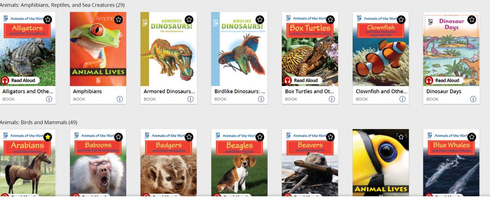Viewport: 490px width, 200px height.
Task: Open the Baboons book cover
Action: pos(98,163)
